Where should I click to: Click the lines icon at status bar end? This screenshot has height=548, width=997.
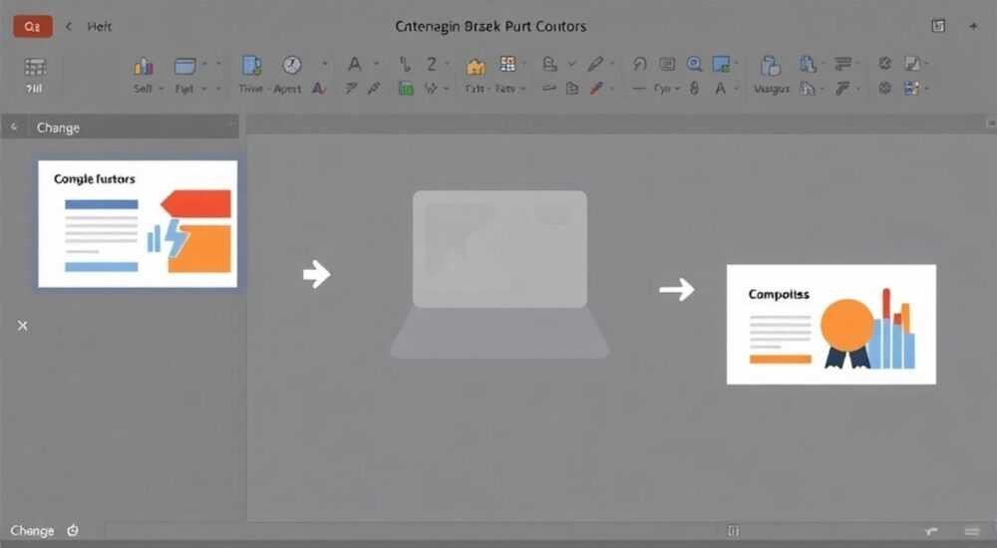pos(972,531)
